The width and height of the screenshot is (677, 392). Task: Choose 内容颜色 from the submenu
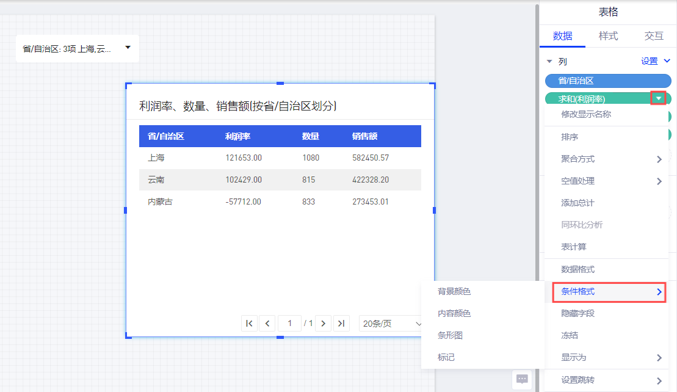454,314
